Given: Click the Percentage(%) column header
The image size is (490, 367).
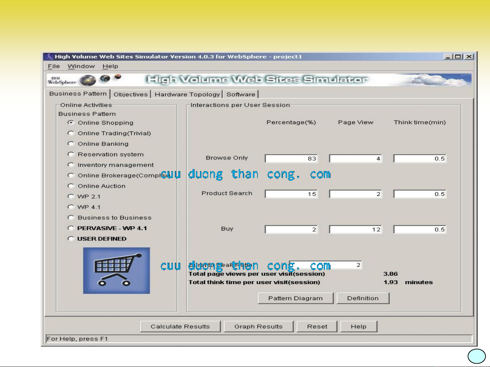Looking at the screenshot, I should click(291, 122).
